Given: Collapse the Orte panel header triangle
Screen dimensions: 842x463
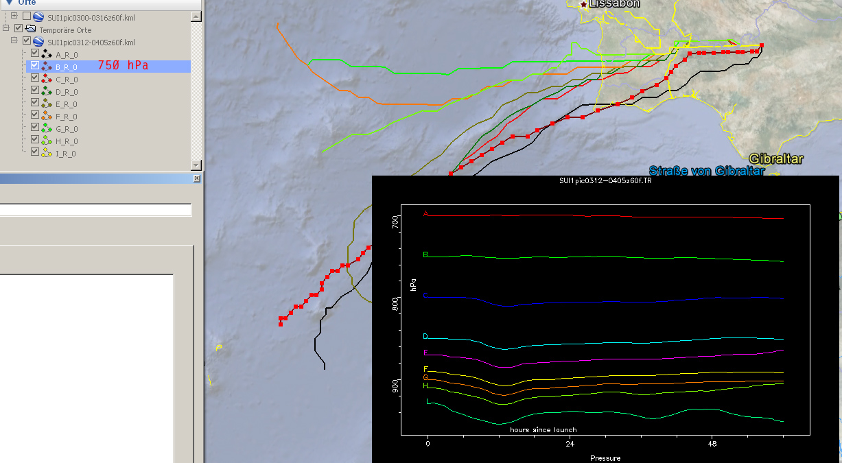Looking at the screenshot, I should (9, 2).
